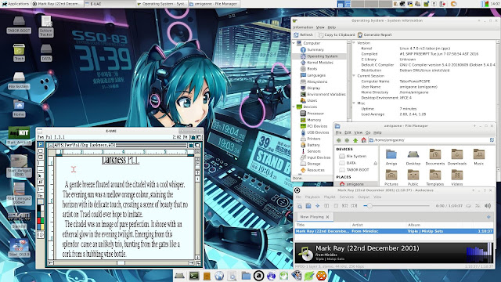Collapse the Computer tree node
Image resolution: width=501 pixels, height=282 pixels.
click(294, 43)
